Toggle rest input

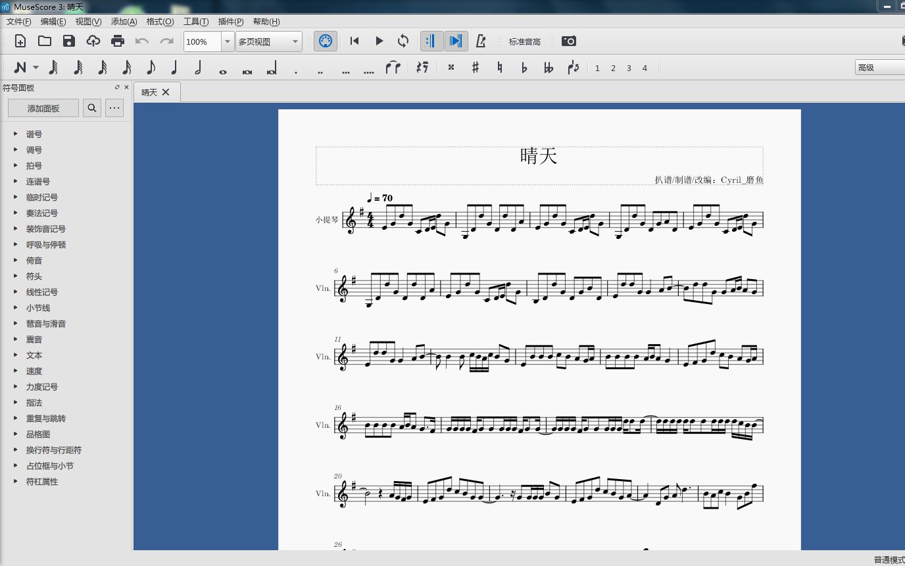point(422,67)
